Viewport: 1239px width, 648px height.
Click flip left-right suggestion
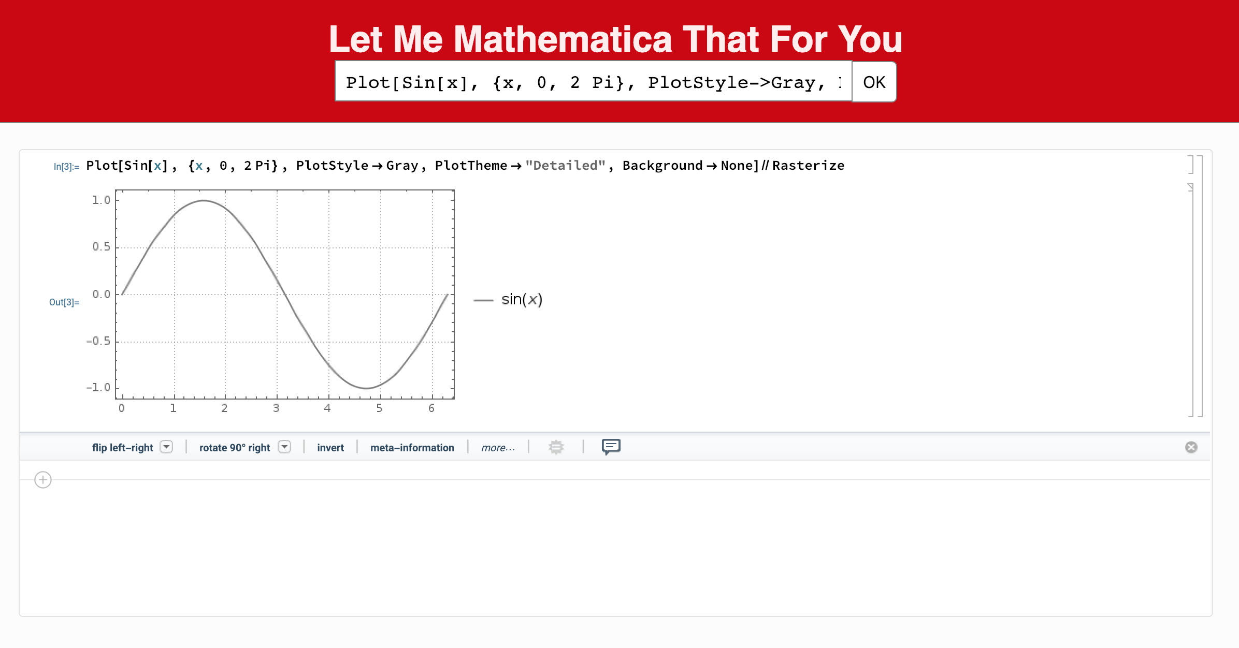tap(122, 448)
